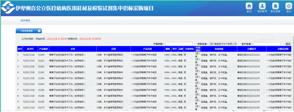
Task: Select product code 15261 cell
Action: click(x=41, y=61)
